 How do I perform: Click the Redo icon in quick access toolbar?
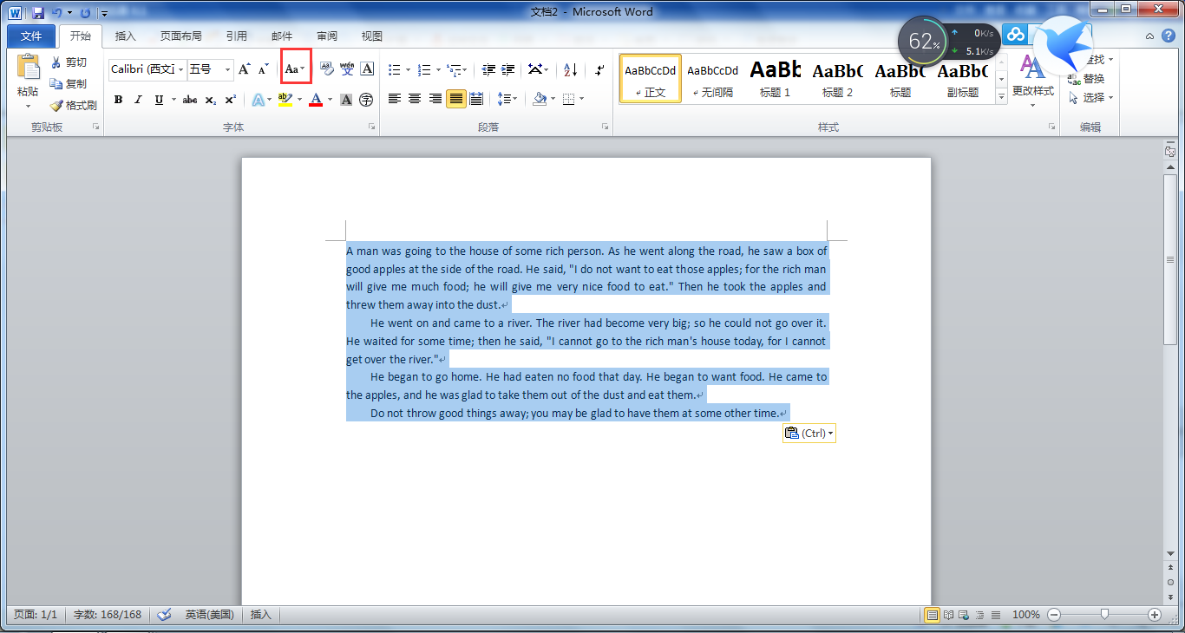click(x=85, y=13)
